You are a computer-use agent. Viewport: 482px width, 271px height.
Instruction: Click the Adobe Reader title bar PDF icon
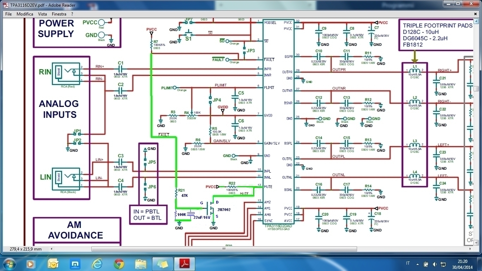pyautogui.click(x=5, y=5)
